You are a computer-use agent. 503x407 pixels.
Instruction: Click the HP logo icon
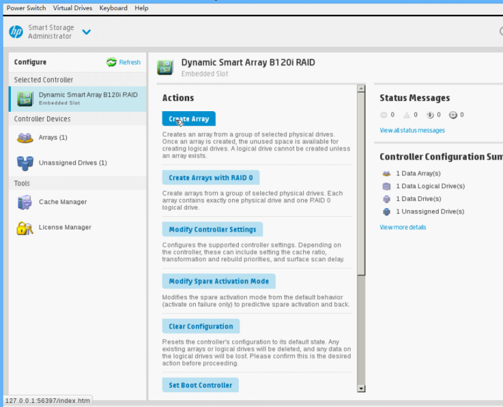(x=15, y=31)
